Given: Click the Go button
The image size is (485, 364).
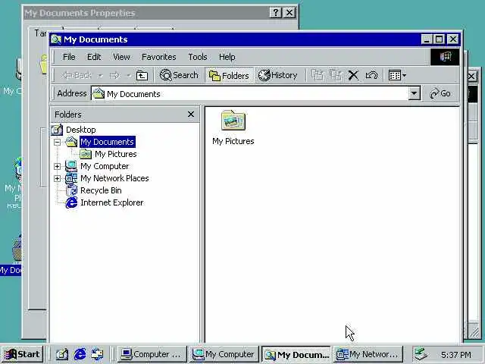Looking at the screenshot, I should click(x=440, y=93).
